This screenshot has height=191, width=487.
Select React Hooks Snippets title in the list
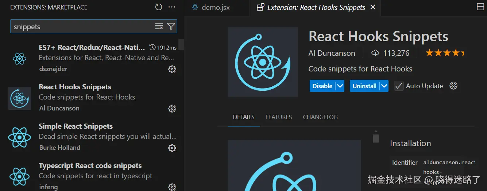coord(75,87)
